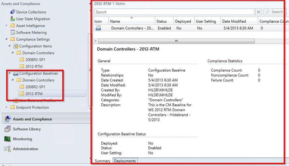Select 2008R2-SP1 folder under Configuration Items

32,59
